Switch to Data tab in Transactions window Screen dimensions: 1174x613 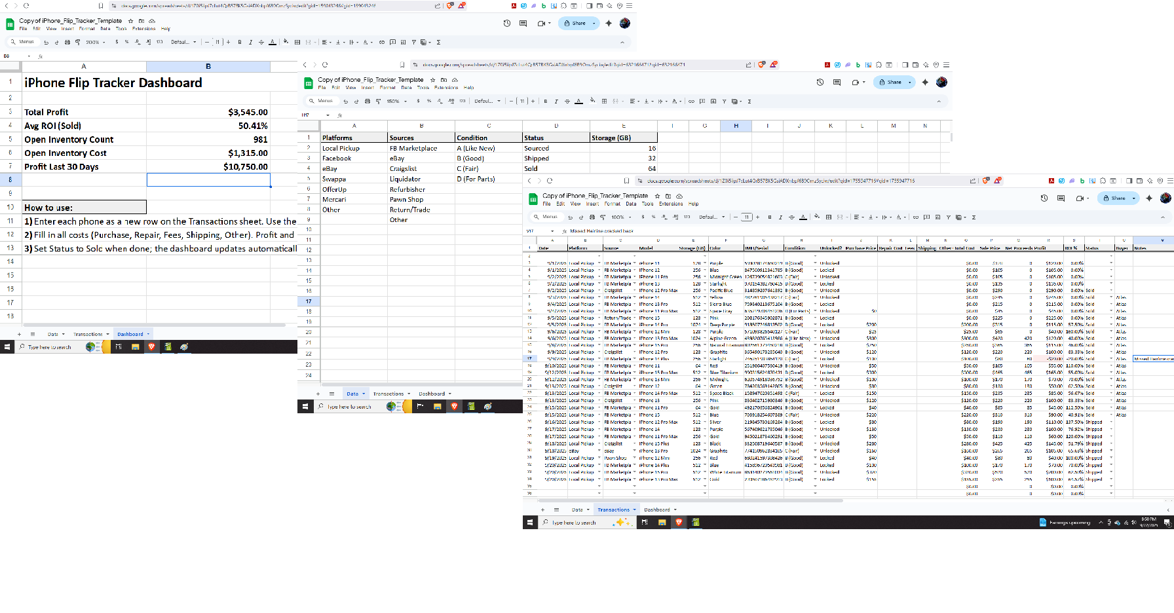point(577,510)
